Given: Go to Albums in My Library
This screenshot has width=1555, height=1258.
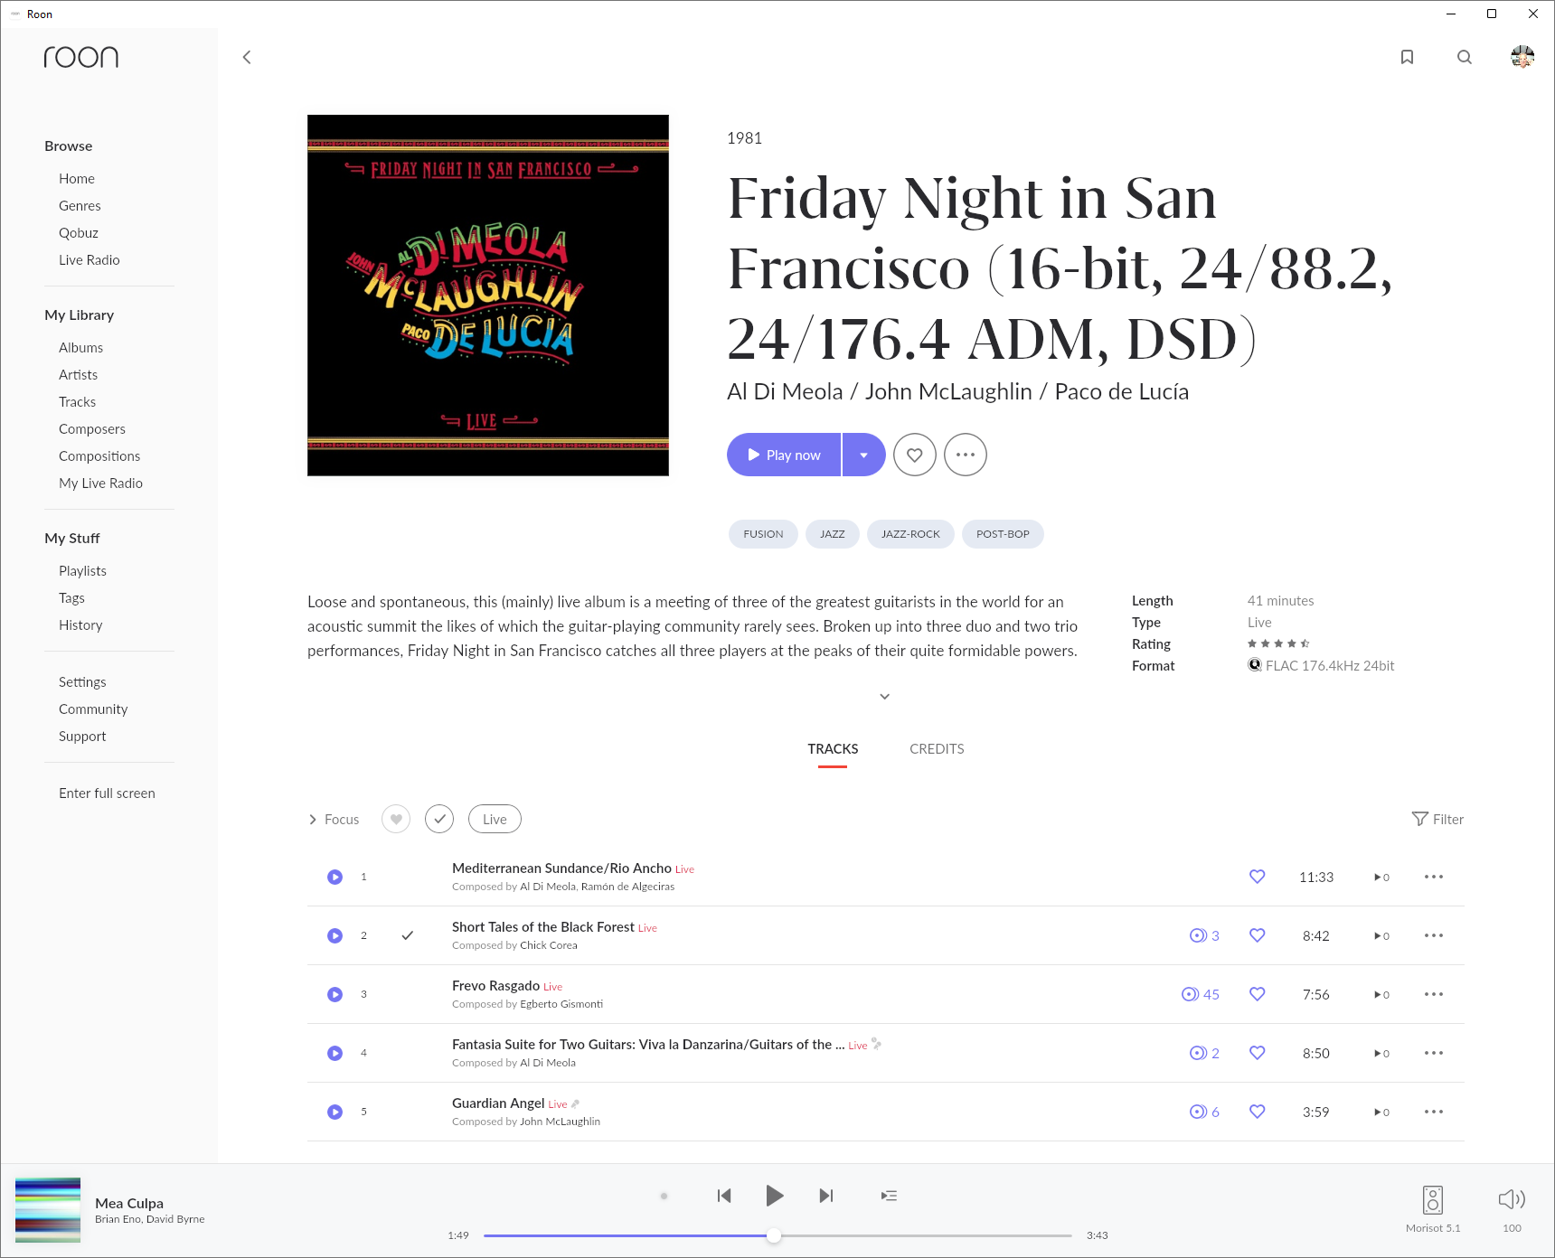Looking at the screenshot, I should (x=81, y=348).
